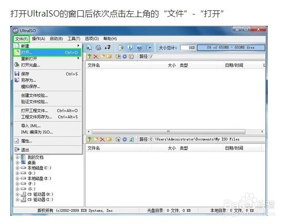292x224 pixels.
Task: Click the exit door icon in the main toolbar
Action: 149,48
